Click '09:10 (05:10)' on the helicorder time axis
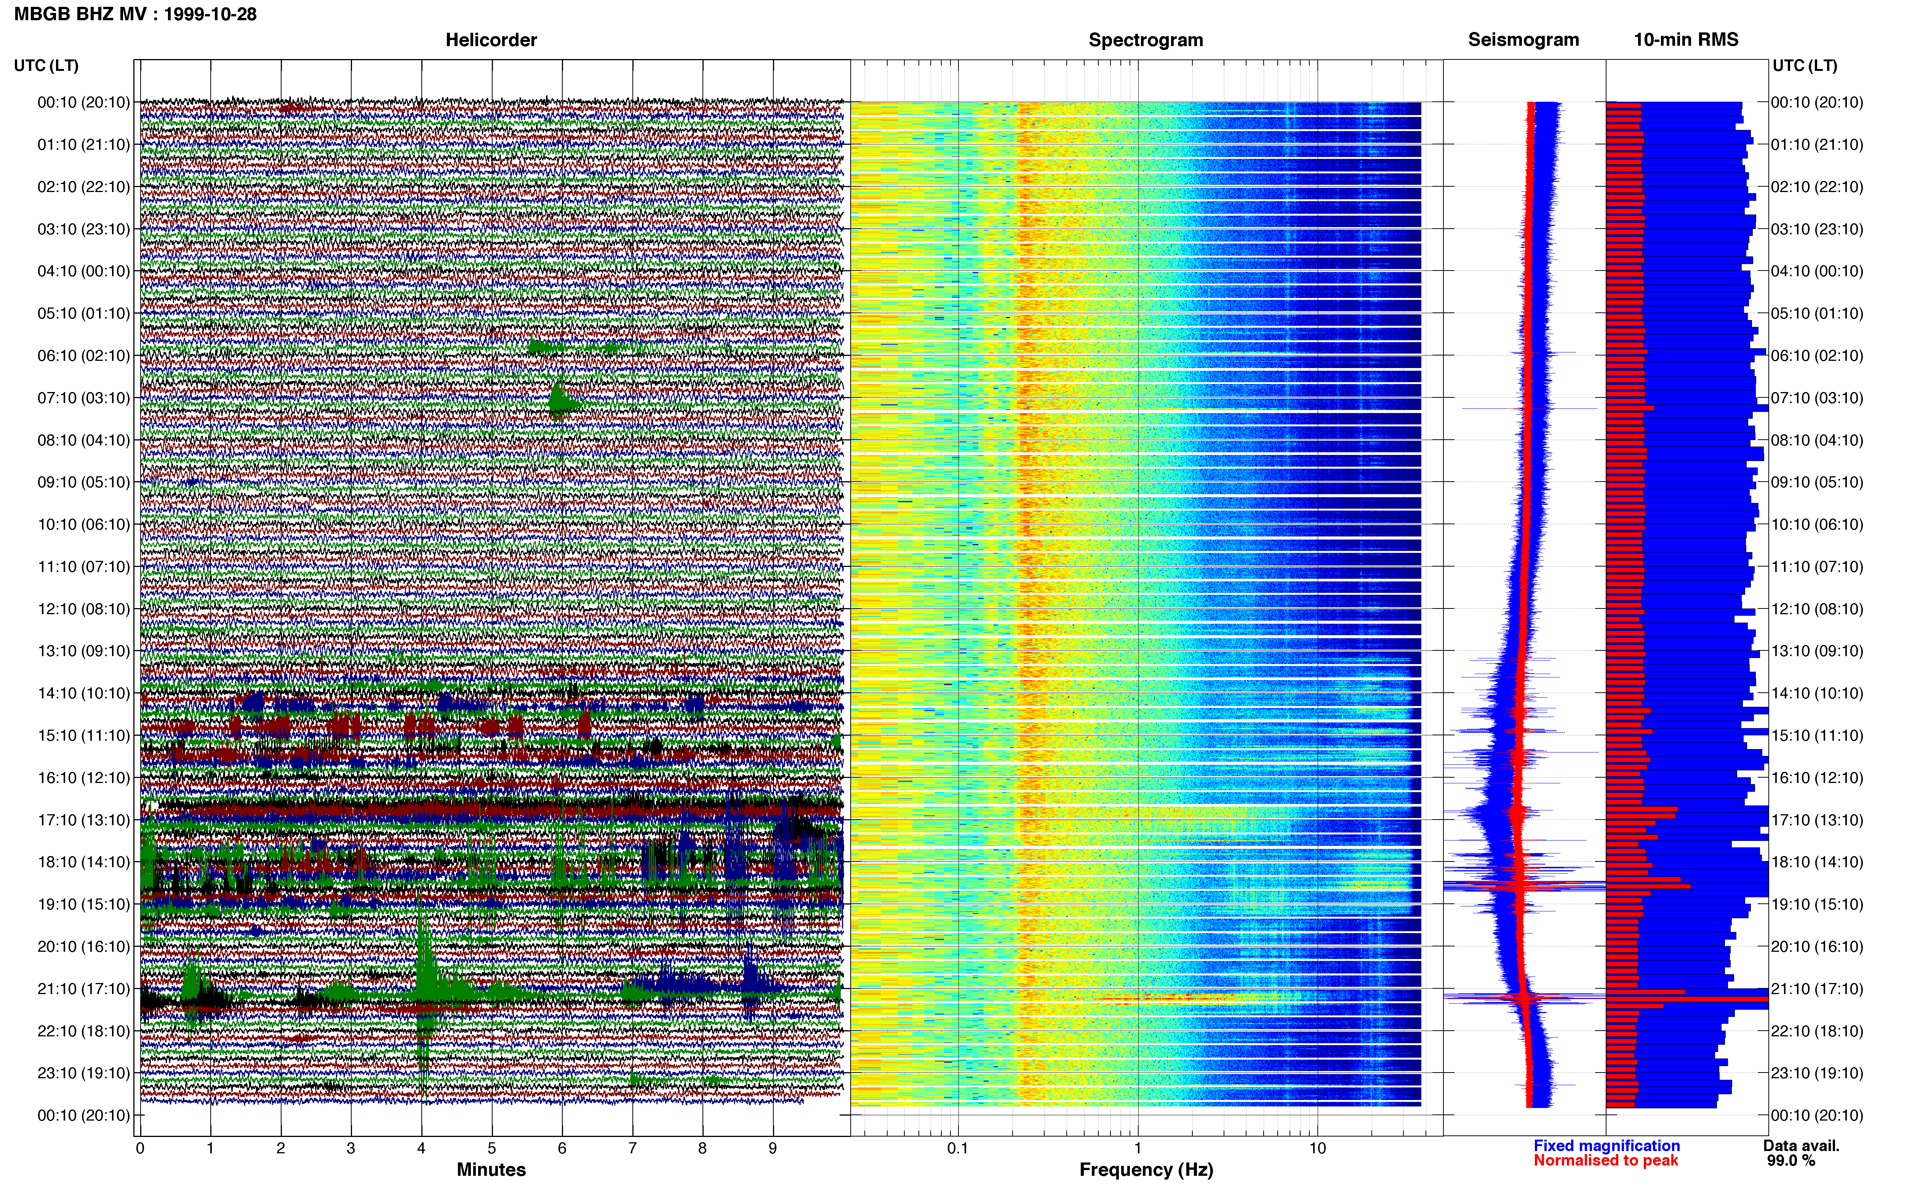1912x1196 pixels. (84, 482)
